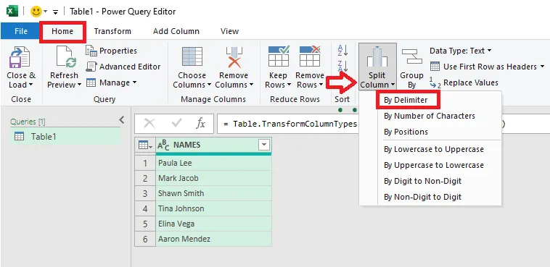Sort ascending with the A-Z icon

pos(342,51)
